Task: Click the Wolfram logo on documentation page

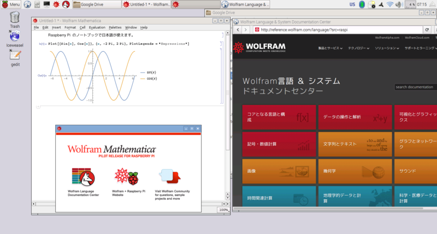Action: click(259, 47)
